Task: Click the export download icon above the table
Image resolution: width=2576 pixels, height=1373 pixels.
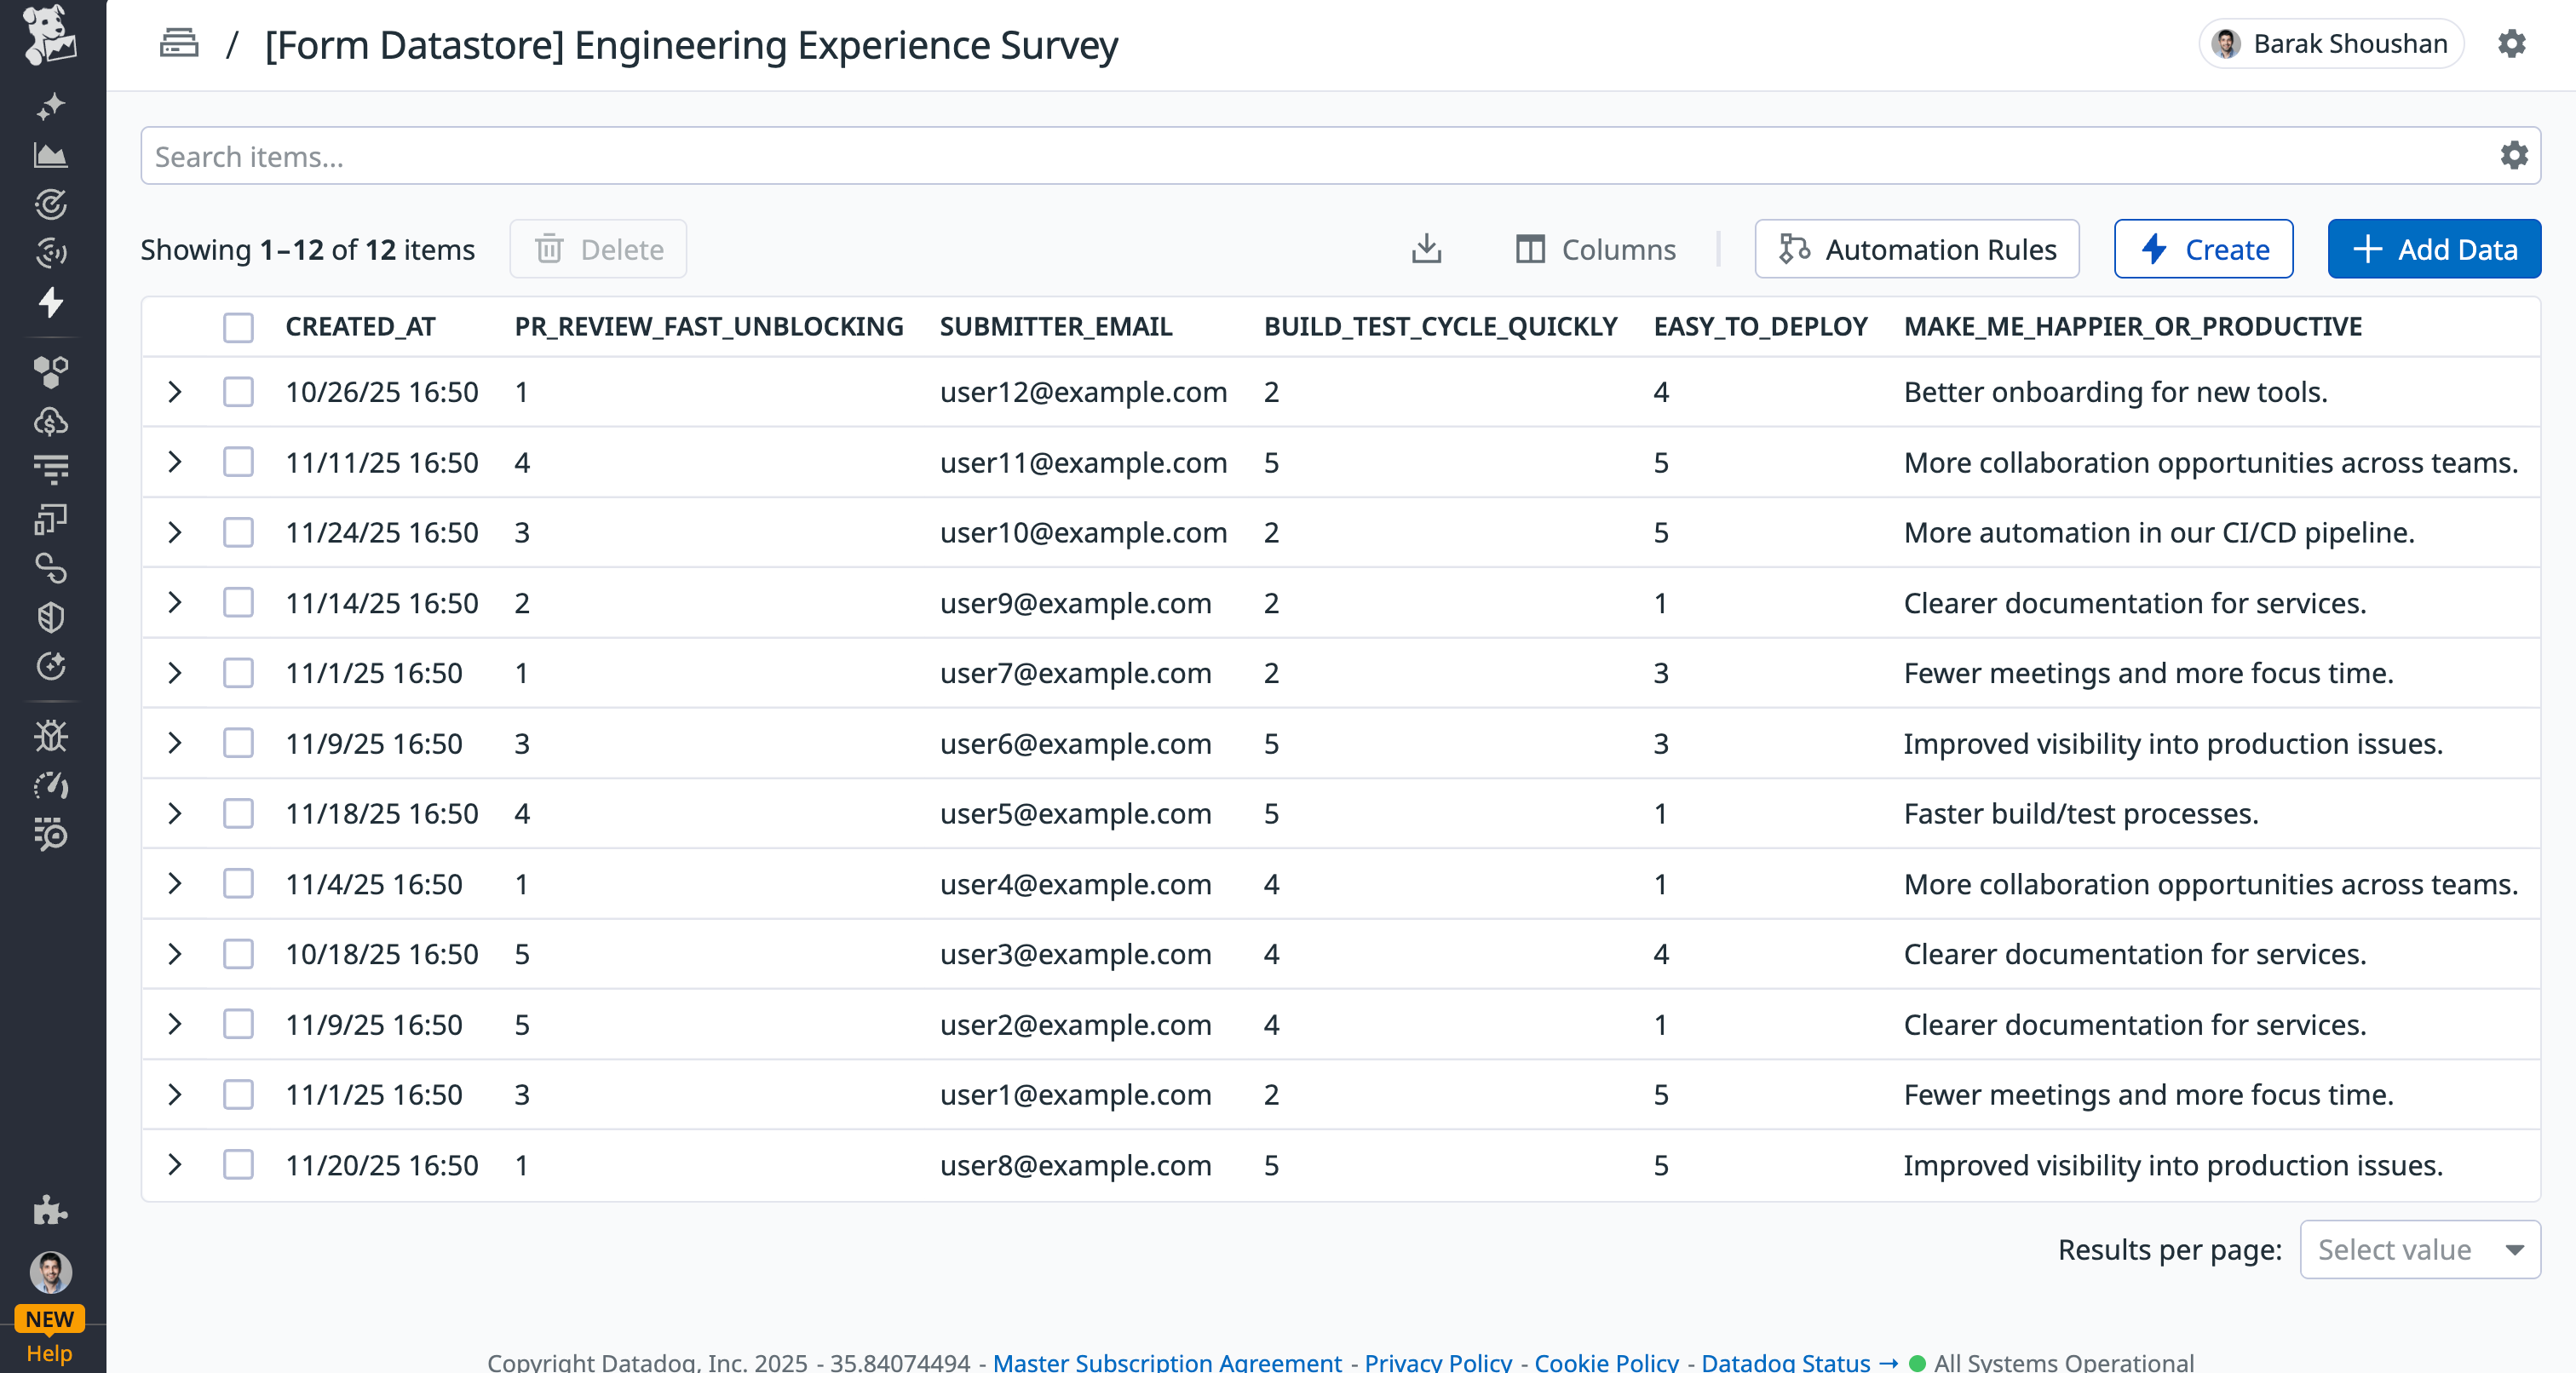Action: tap(1427, 249)
